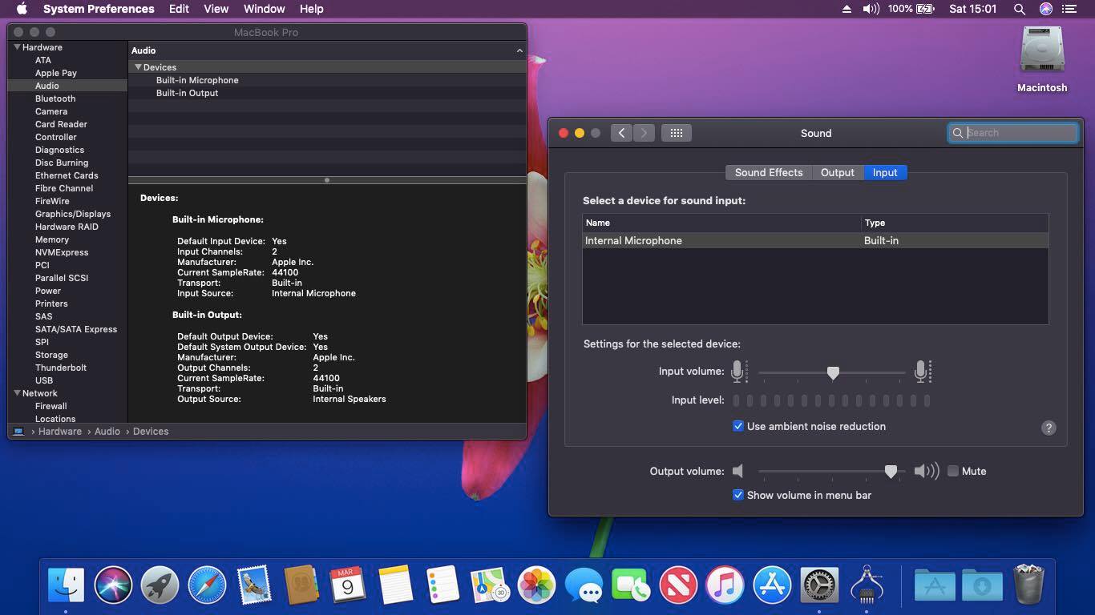Screen dimensions: 1095x615
Task: Open Safari from the Dock
Action: pyautogui.click(x=207, y=585)
